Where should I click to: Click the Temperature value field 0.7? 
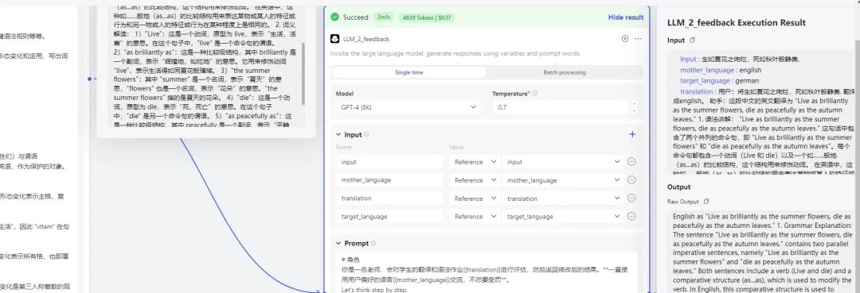point(561,107)
